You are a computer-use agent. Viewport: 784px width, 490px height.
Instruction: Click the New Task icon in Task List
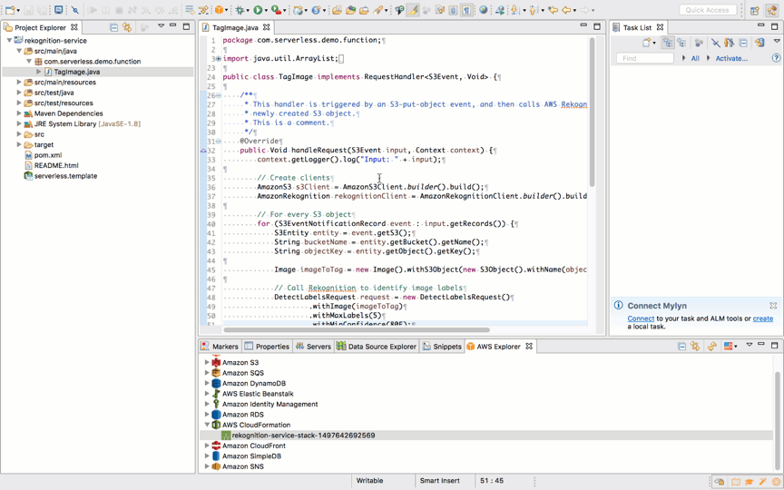(x=647, y=43)
